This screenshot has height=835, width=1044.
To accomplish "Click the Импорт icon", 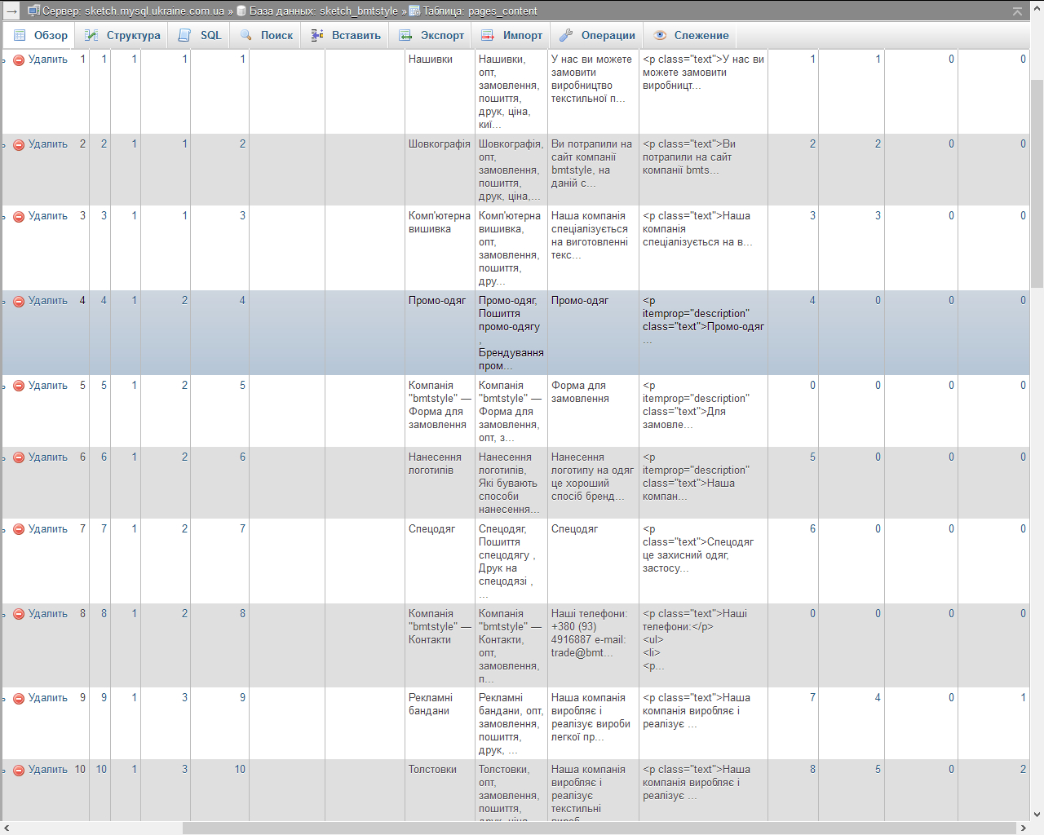I will pyautogui.click(x=488, y=36).
